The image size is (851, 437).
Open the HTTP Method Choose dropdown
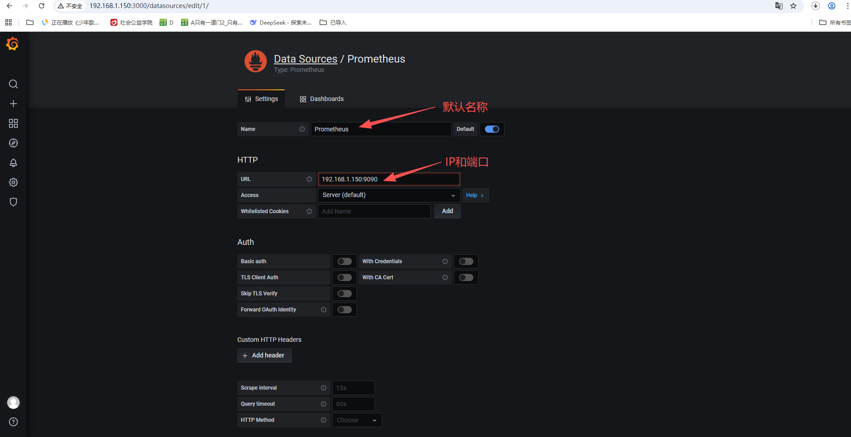(x=357, y=420)
